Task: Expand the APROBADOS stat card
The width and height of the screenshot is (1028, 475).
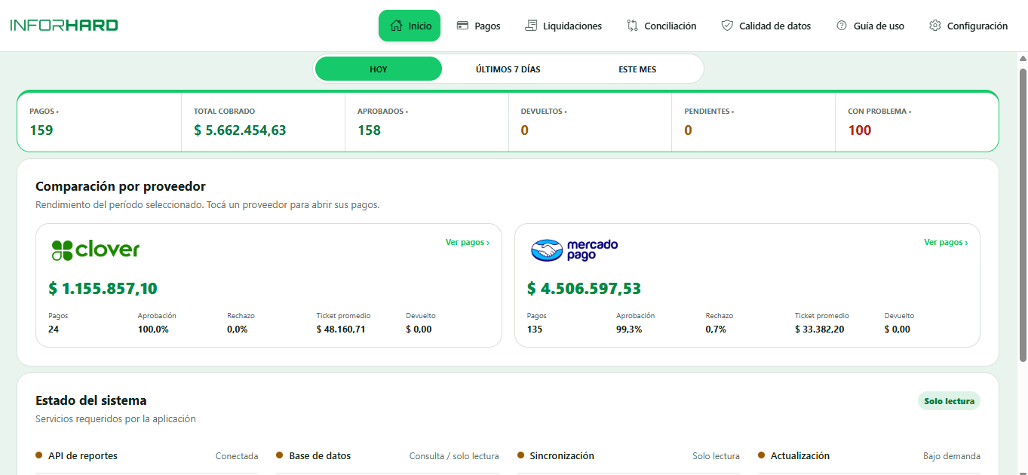Action: pos(426,121)
